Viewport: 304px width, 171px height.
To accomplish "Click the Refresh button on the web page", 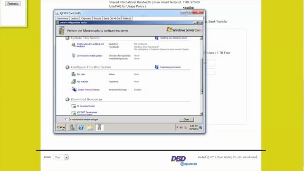I will [13, 4].
